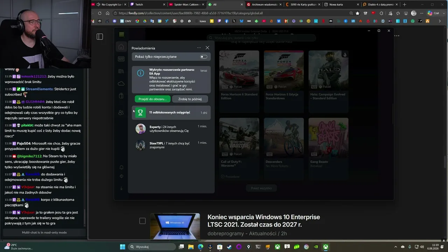
Task: Open the Gang Beasts game card
Action: [328, 149]
